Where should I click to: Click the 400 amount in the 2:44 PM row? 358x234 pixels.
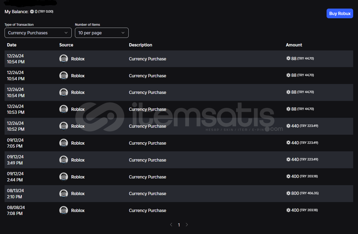tap(302, 176)
